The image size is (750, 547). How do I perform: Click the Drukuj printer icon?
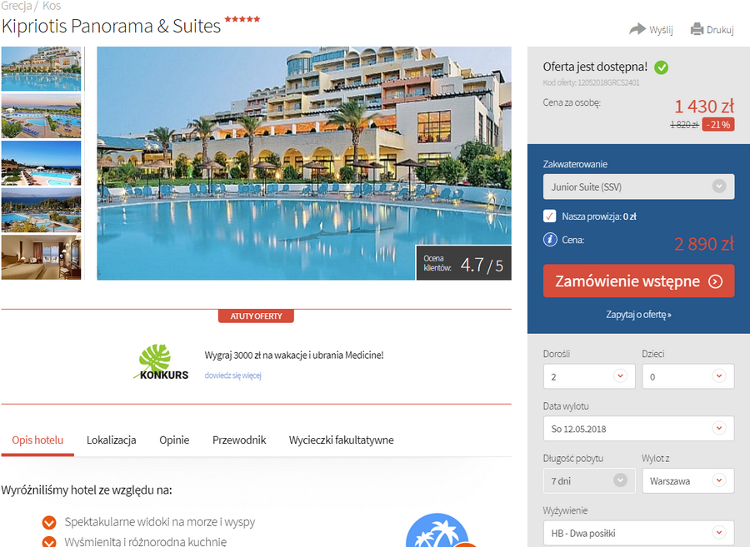[x=697, y=29]
